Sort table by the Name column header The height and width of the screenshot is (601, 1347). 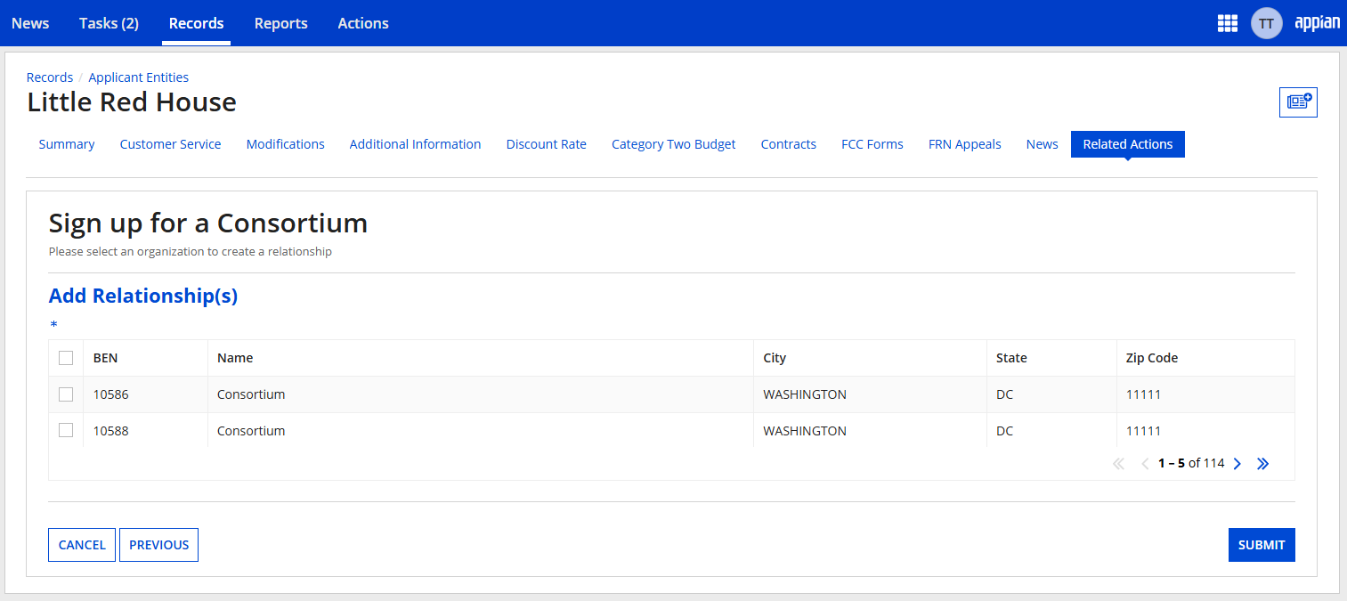pyautogui.click(x=235, y=358)
